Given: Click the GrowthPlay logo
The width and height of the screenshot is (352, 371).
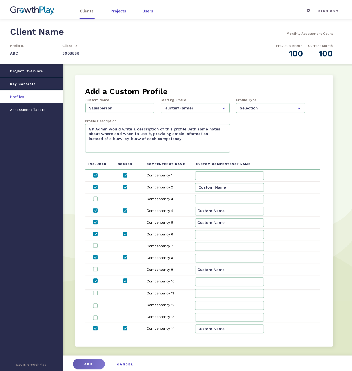Looking at the screenshot, I should [32, 10].
